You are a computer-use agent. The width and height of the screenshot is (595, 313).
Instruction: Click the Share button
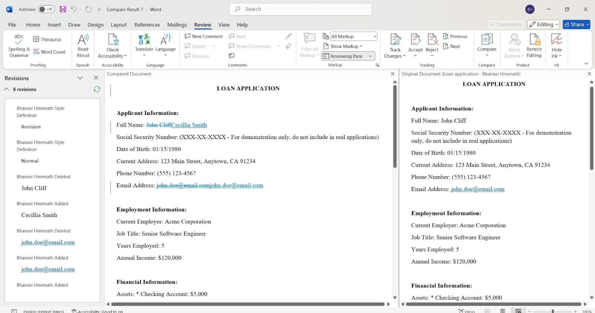click(576, 24)
